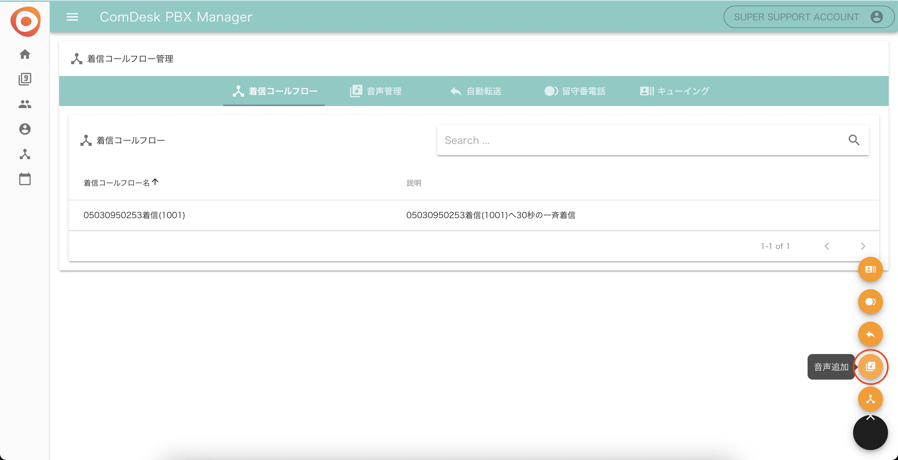
Task: Click the voicemail add floating button
Action: pyautogui.click(x=870, y=302)
